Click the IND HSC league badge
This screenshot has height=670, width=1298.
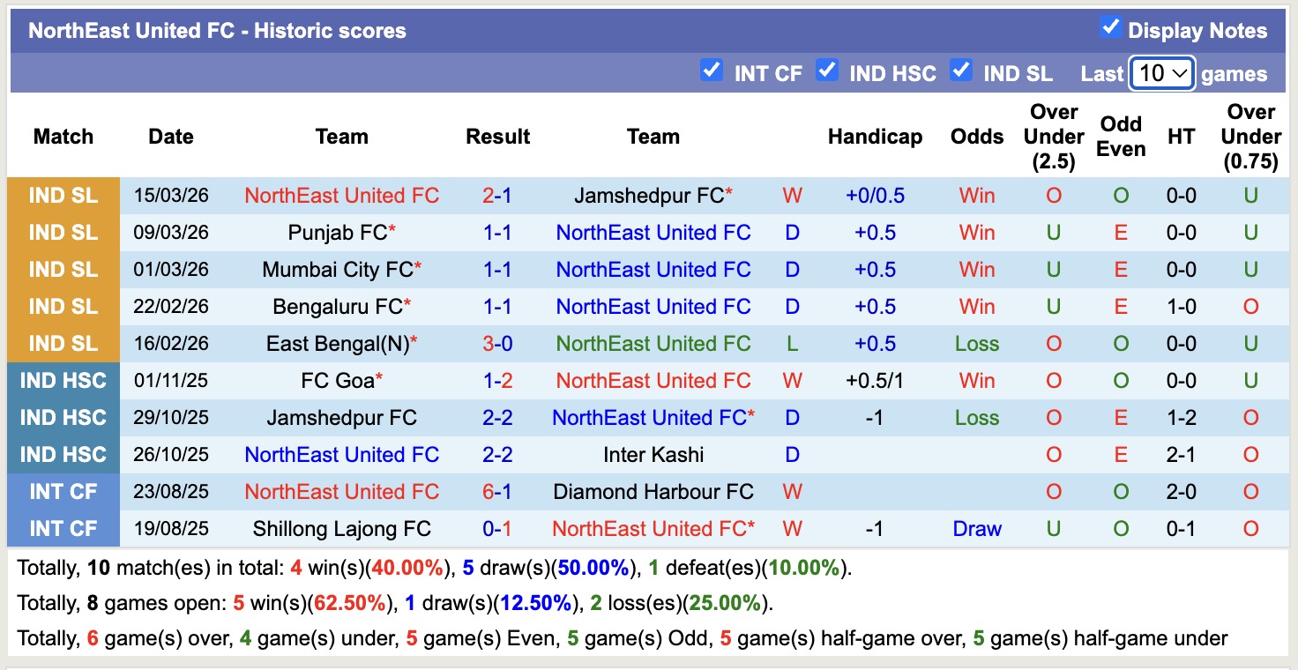click(x=63, y=380)
